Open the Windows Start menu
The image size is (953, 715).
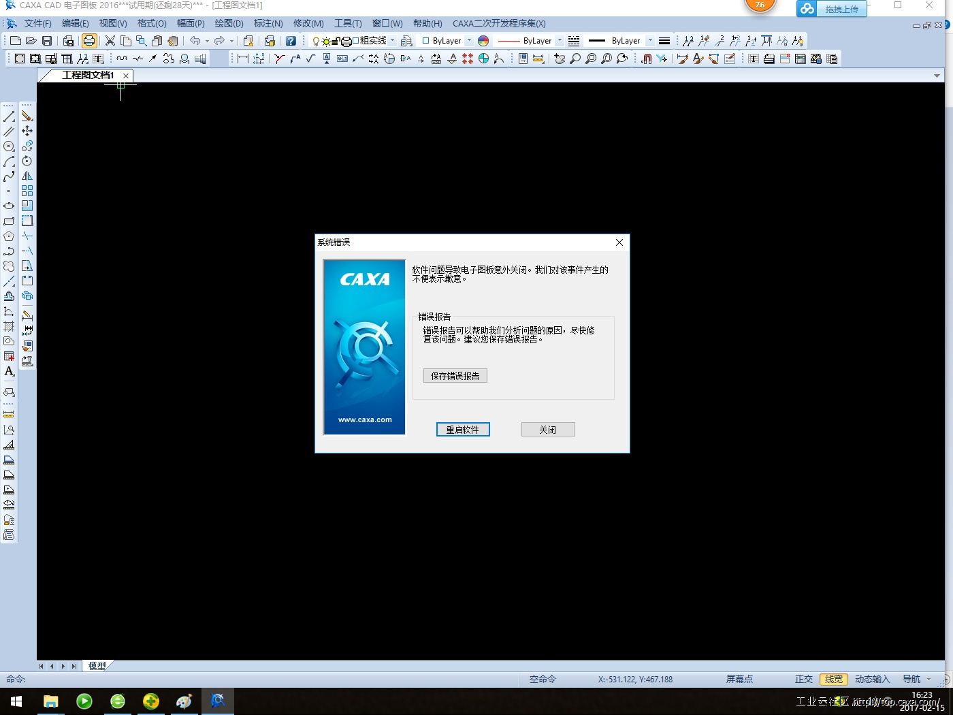(16, 701)
